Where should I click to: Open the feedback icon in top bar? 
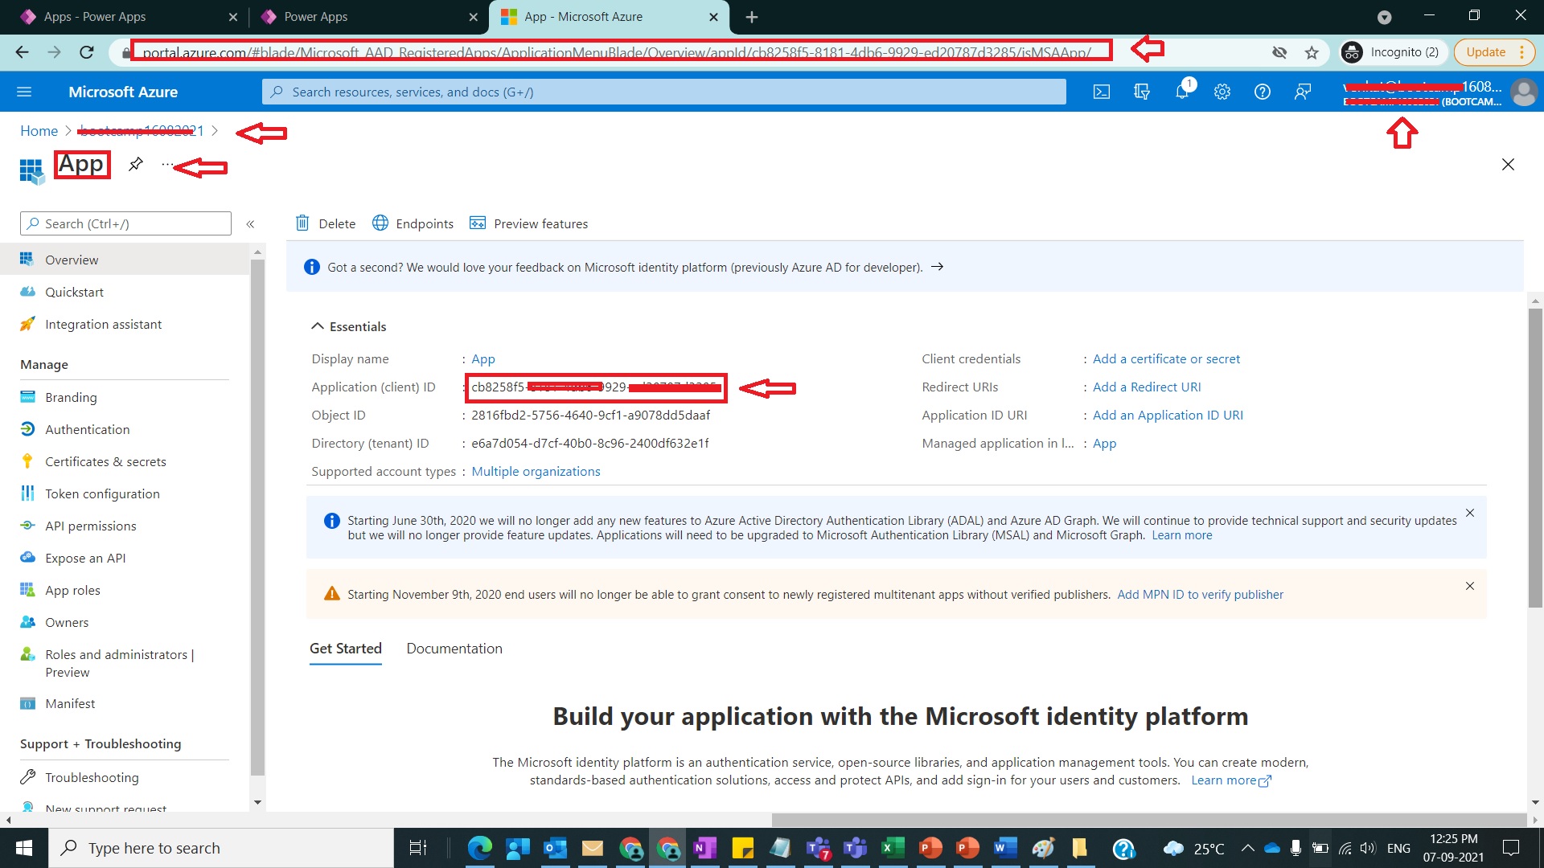(x=1302, y=92)
